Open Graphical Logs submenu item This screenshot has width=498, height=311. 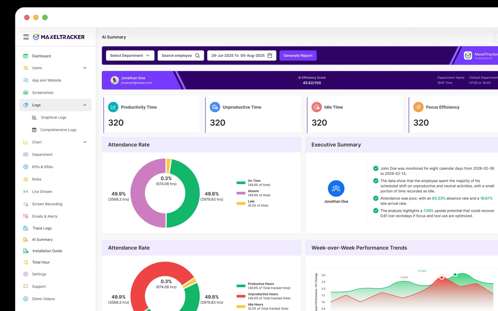(x=53, y=117)
